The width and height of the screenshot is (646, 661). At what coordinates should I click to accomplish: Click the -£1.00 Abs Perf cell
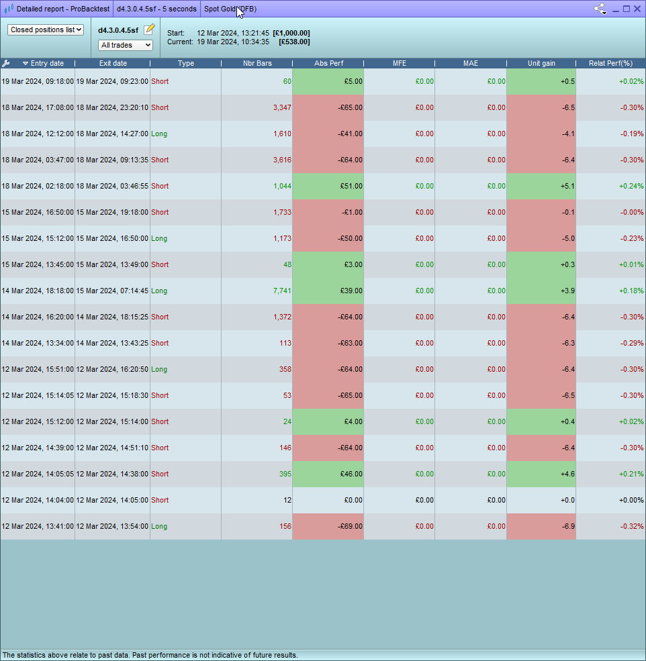point(328,212)
